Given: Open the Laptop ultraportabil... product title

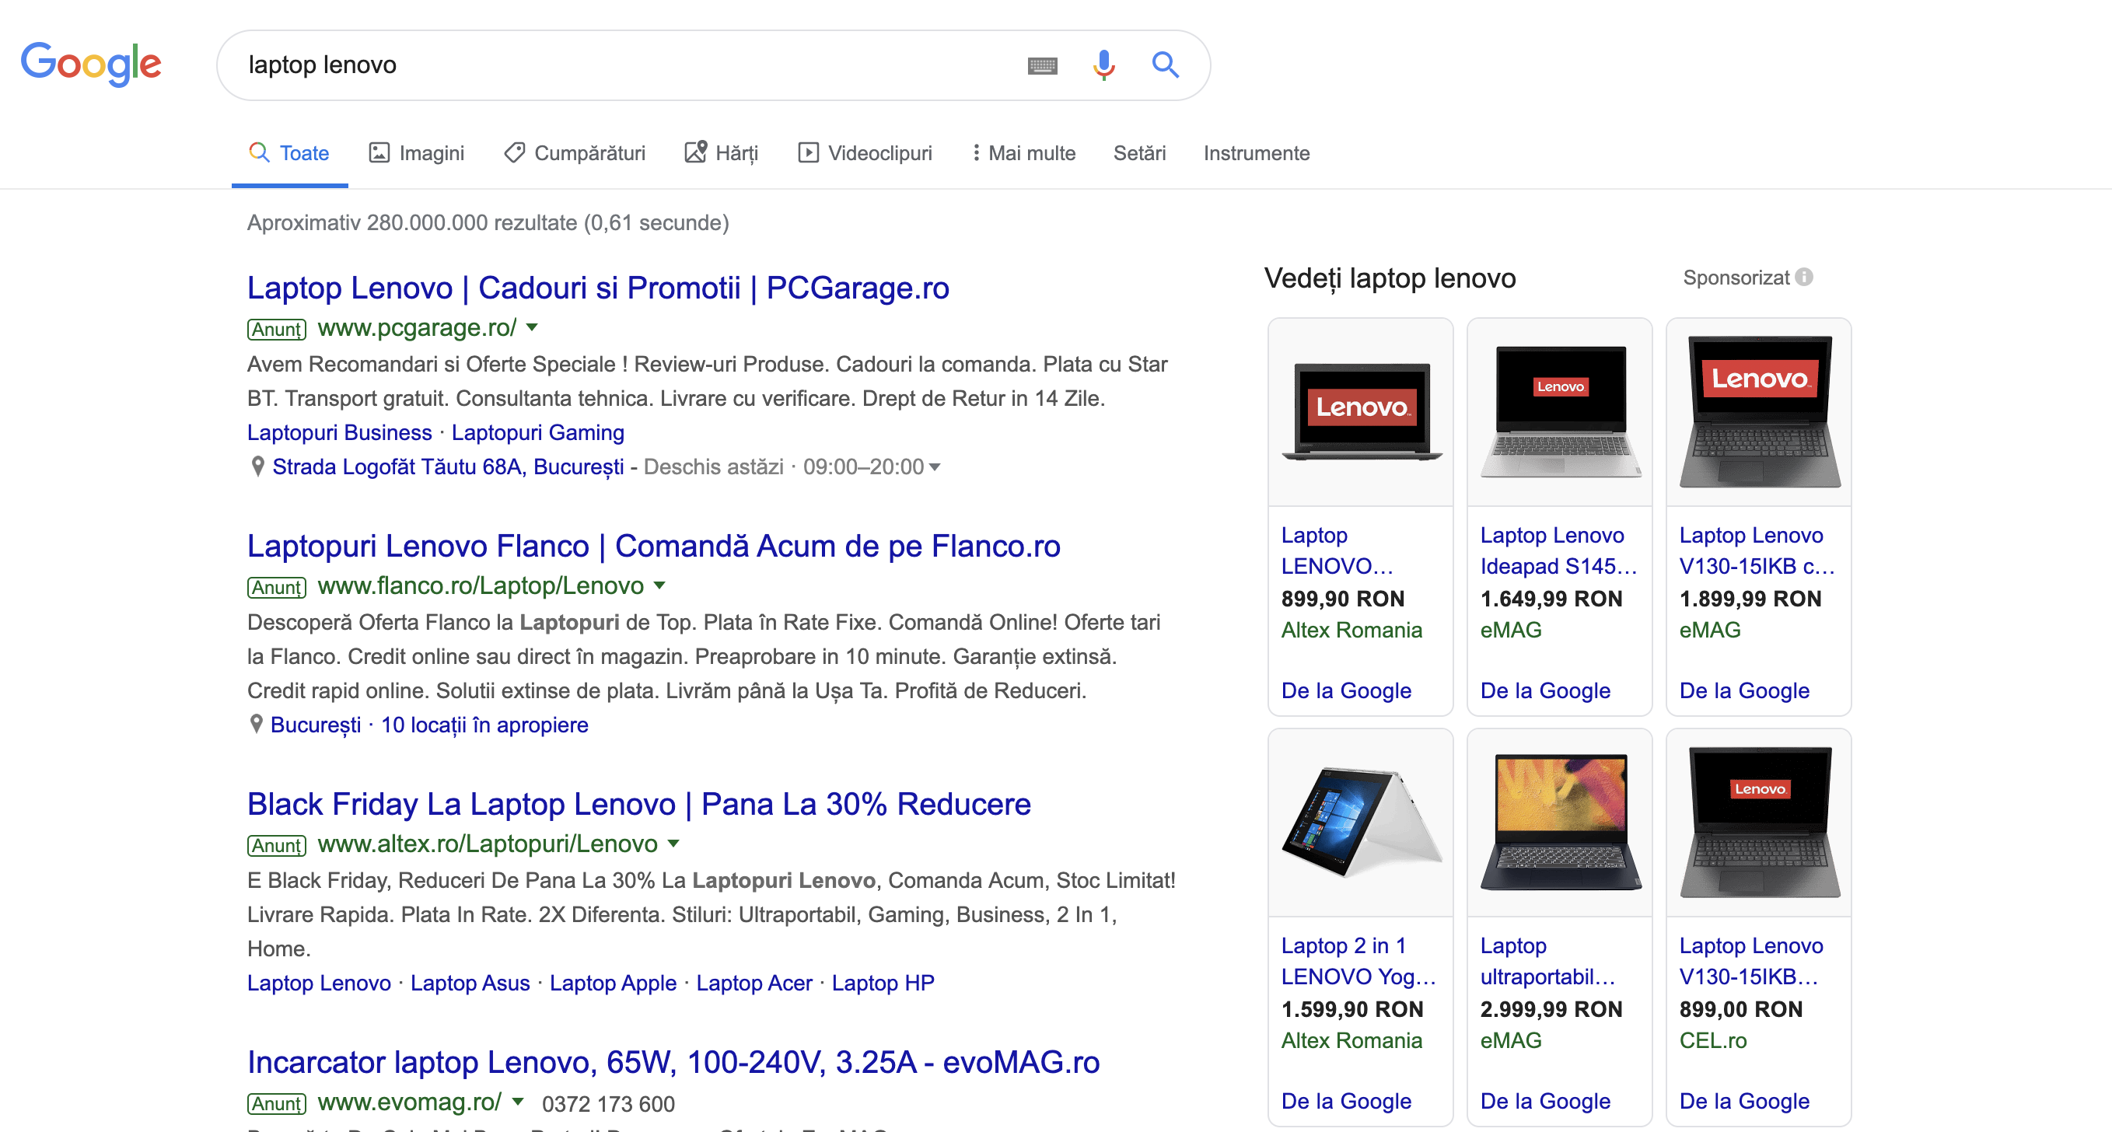Looking at the screenshot, I should point(1548,962).
